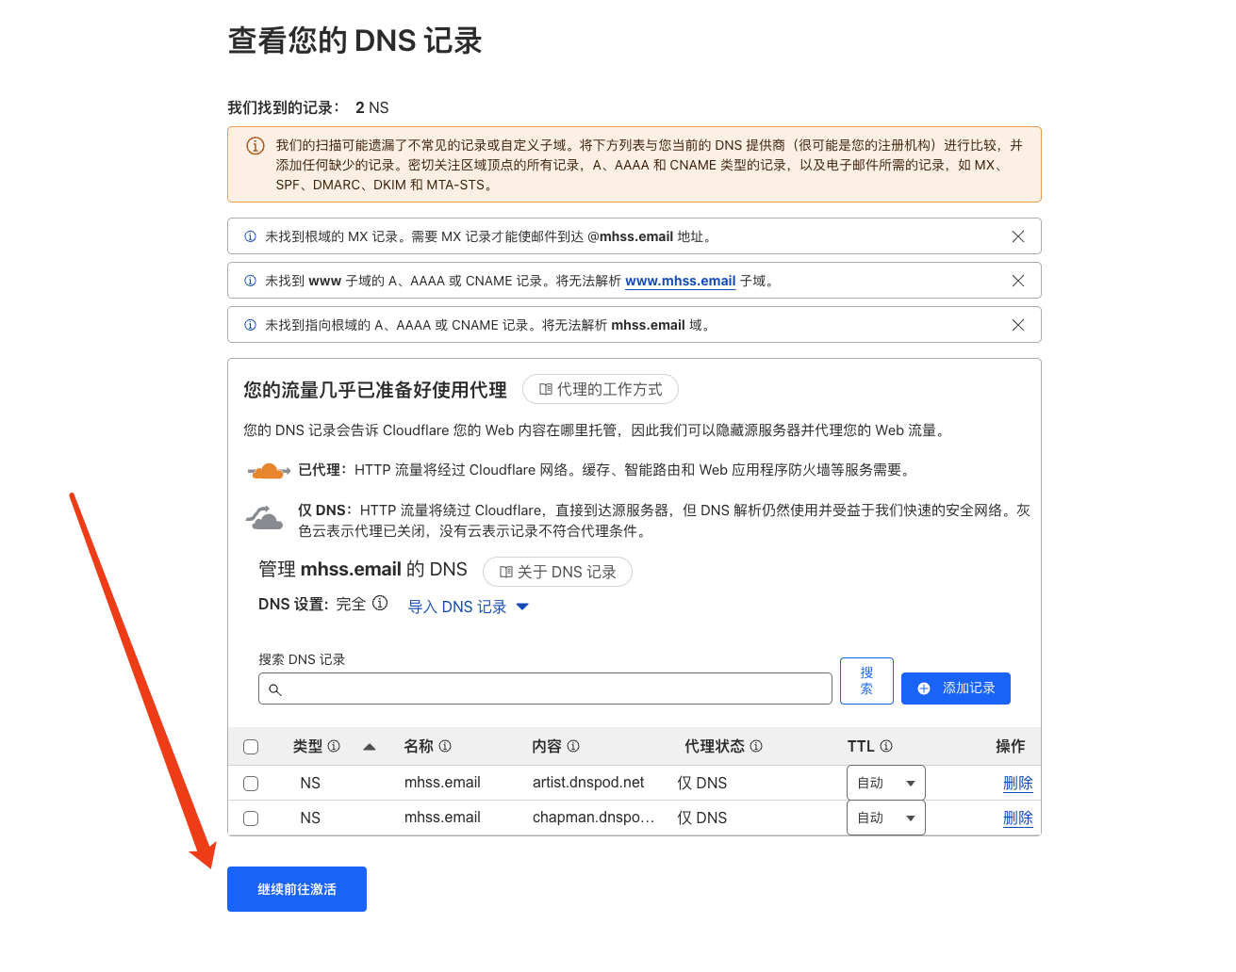Click the info icon beside TTL header
Image resolution: width=1236 pixels, height=972 pixels.
pyautogui.click(x=886, y=746)
